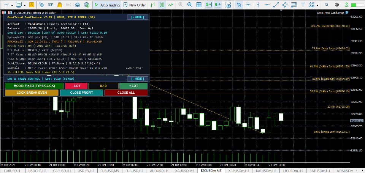The image size is (365, 173).
Task: Hide the OmniTrend Confluence info panel
Action: click(x=138, y=17)
